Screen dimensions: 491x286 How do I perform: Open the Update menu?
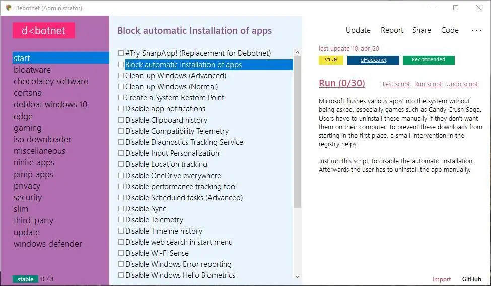pyautogui.click(x=358, y=30)
